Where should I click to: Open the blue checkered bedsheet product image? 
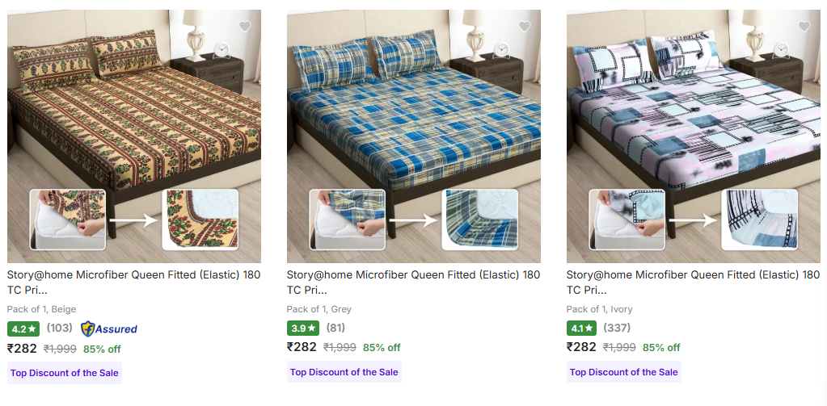(414, 136)
